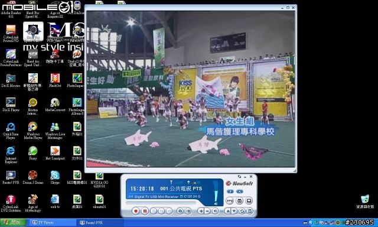
Task: Maximize the TV Viewer window
Action: [288, 8]
